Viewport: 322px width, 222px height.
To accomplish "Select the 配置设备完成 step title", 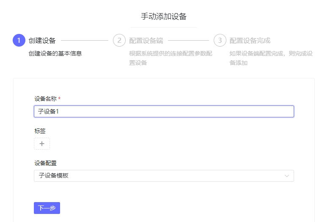I will [250, 41].
